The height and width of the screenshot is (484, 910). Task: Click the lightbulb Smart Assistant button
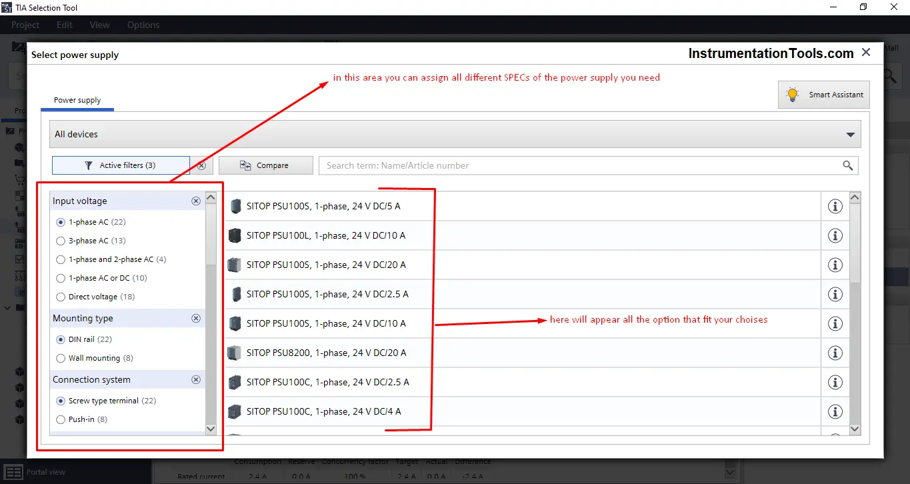click(824, 95)
